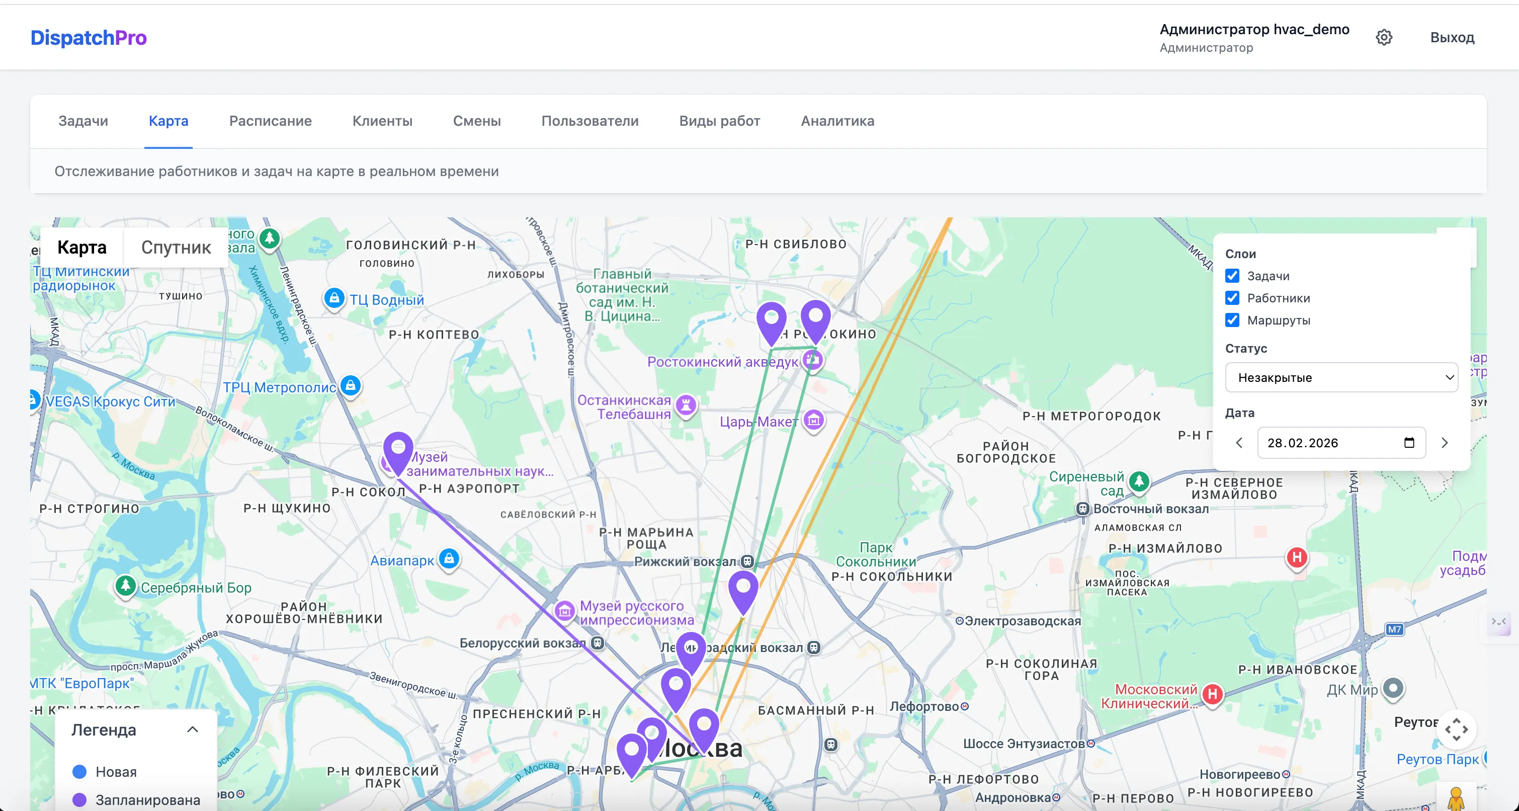Uncheck the Задачи layer checkbox
This screenshot has height=811, width=1519.
point(1232,275)
